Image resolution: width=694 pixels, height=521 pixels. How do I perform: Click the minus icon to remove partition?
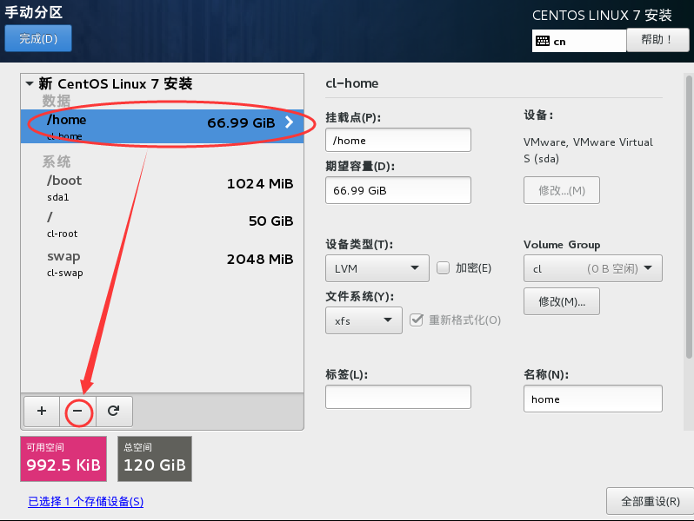77,411
